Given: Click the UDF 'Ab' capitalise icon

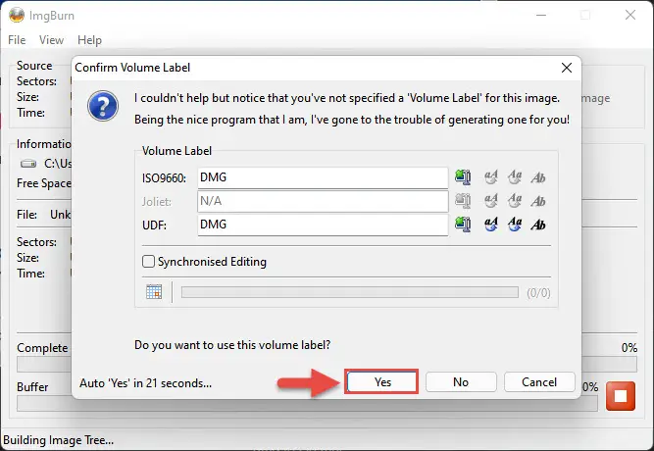Looking at the screenshot, I should point(538,225).
